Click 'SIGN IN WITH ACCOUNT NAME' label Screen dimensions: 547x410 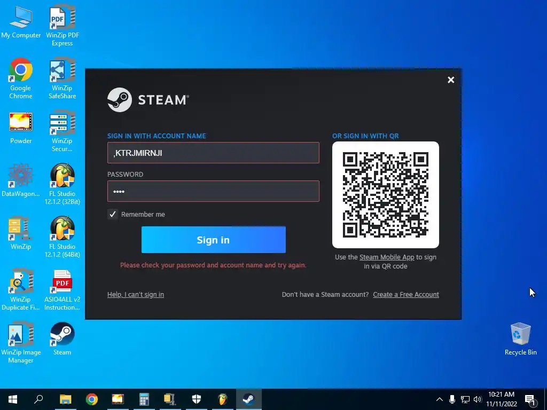click(x=157, y=136)
